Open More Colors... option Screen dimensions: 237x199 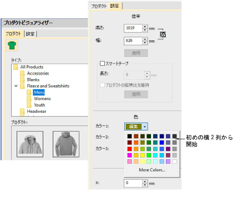point(152,170)
